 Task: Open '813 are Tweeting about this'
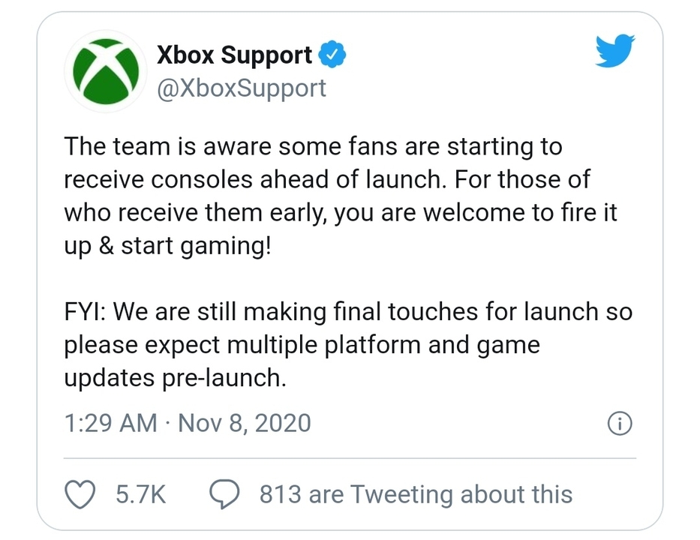416,494
